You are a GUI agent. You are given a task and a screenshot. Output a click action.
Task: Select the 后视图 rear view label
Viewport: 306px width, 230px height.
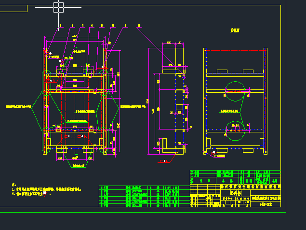[235, 30]
